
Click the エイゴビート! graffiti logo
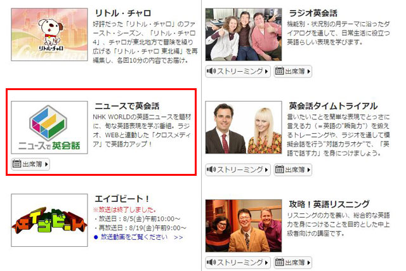coord(49,220)
